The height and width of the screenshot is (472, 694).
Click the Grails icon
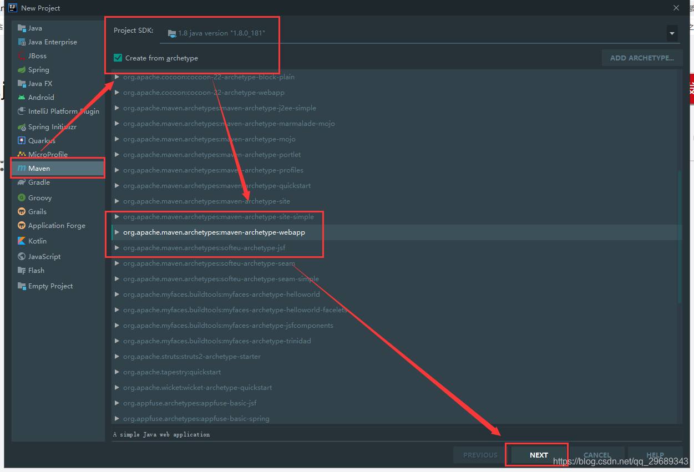(22, 212)
